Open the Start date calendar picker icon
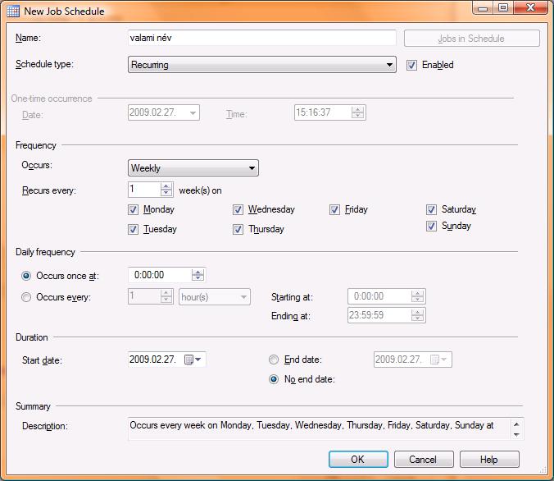Image resolution: width=554 pixels, height=481 pixels. [189, 360]
